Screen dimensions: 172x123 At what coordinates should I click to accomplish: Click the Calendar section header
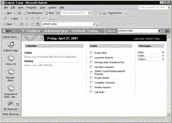[54, 46]
